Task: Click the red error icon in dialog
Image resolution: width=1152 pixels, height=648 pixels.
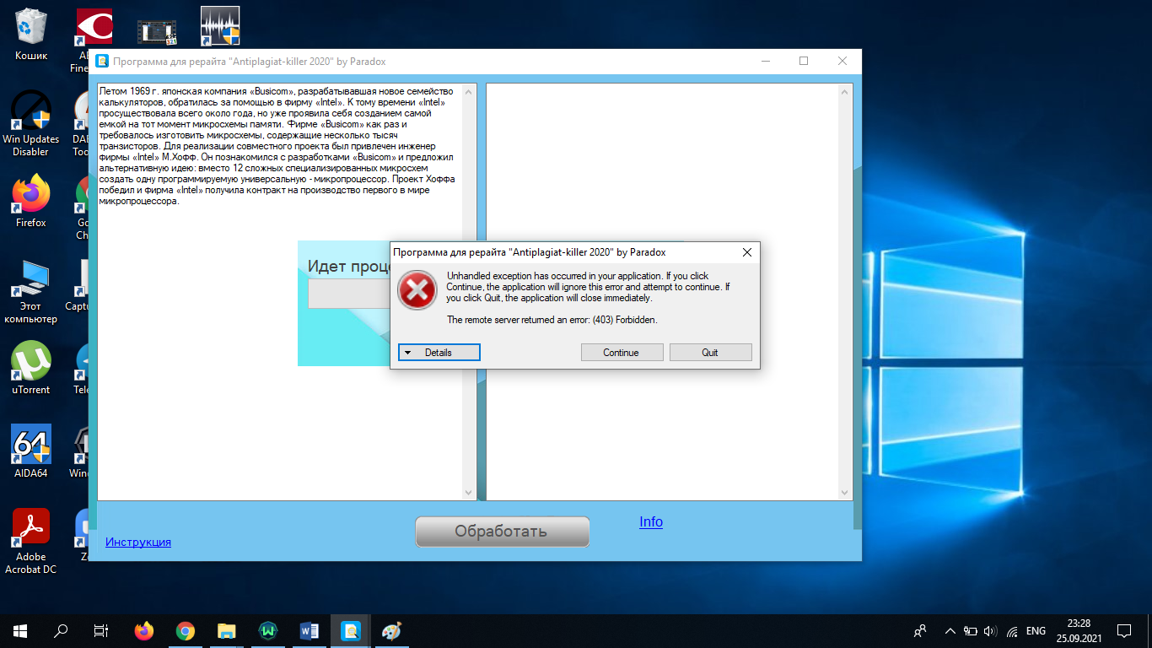Action: coord(417,290)
